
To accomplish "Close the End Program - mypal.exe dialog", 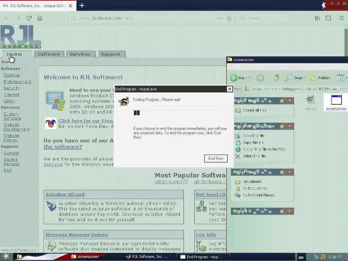I will coord(229,89).
